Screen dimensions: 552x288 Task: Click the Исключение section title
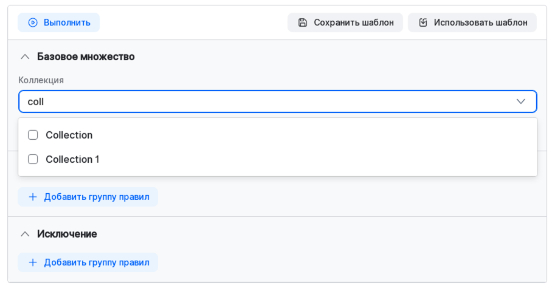(67, 234)
